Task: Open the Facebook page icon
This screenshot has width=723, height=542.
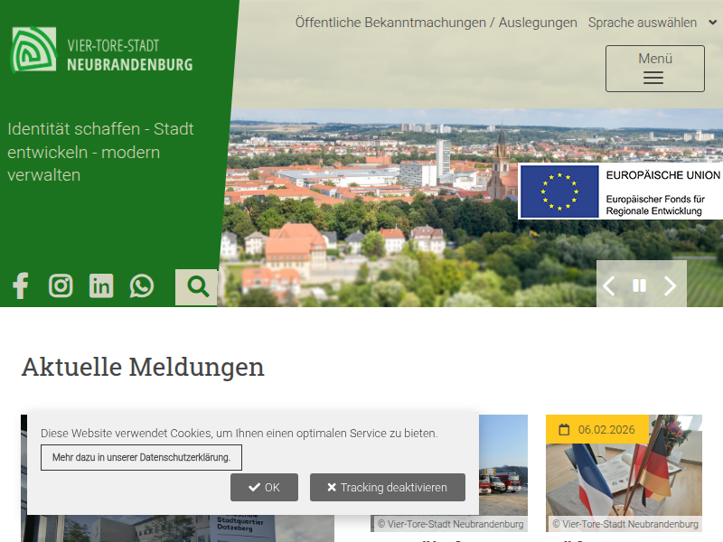Action: coord(20,286)
